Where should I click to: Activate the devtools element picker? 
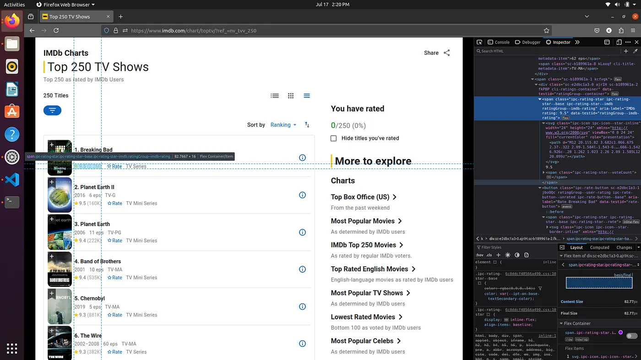pos(479,42)
